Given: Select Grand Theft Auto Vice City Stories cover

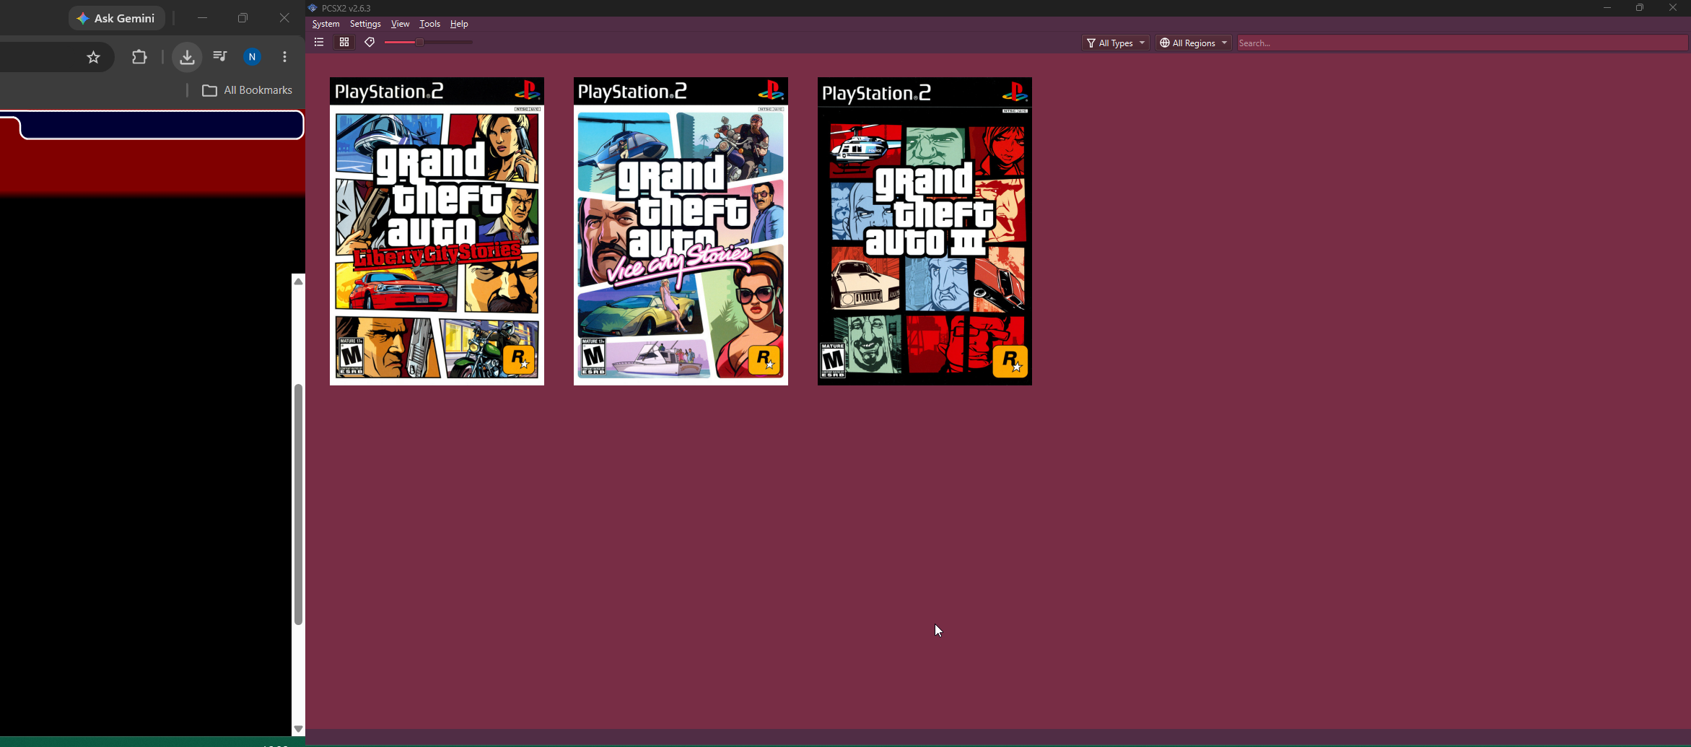Looking at the screenshot, I should tap(681, 231).
